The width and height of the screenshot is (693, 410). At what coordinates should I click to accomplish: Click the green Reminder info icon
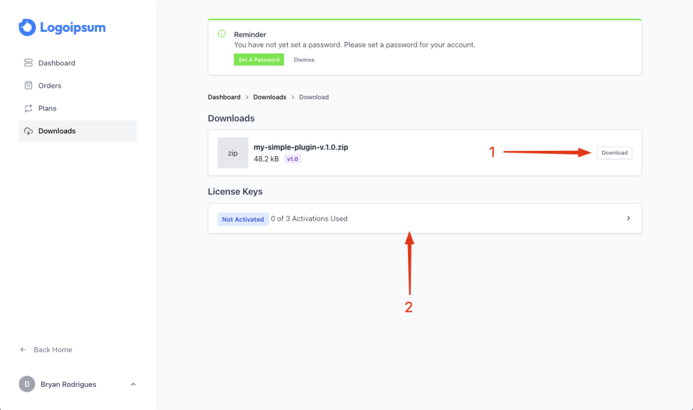pyautogui.click(x=221, y=34)
